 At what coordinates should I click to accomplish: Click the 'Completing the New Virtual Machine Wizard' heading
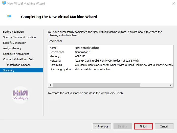pyautogui.click(x=59, y=17)
